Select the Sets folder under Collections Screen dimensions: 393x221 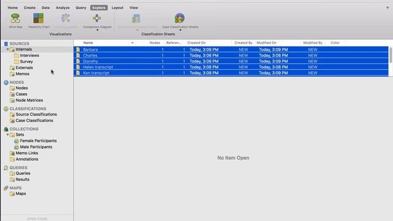(20, 134)
